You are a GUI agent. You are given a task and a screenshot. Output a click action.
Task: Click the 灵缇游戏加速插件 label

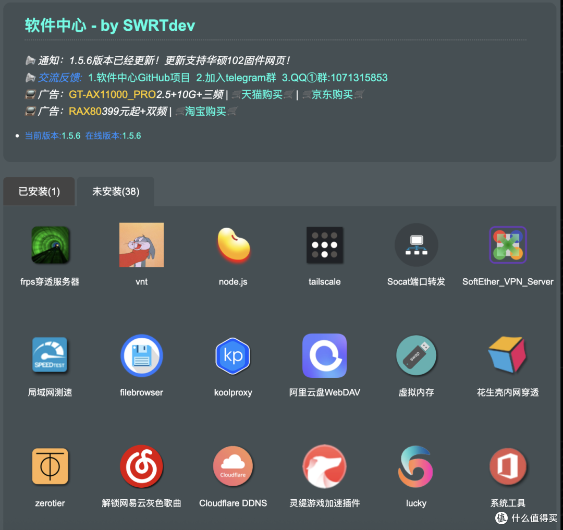[325, 503]
